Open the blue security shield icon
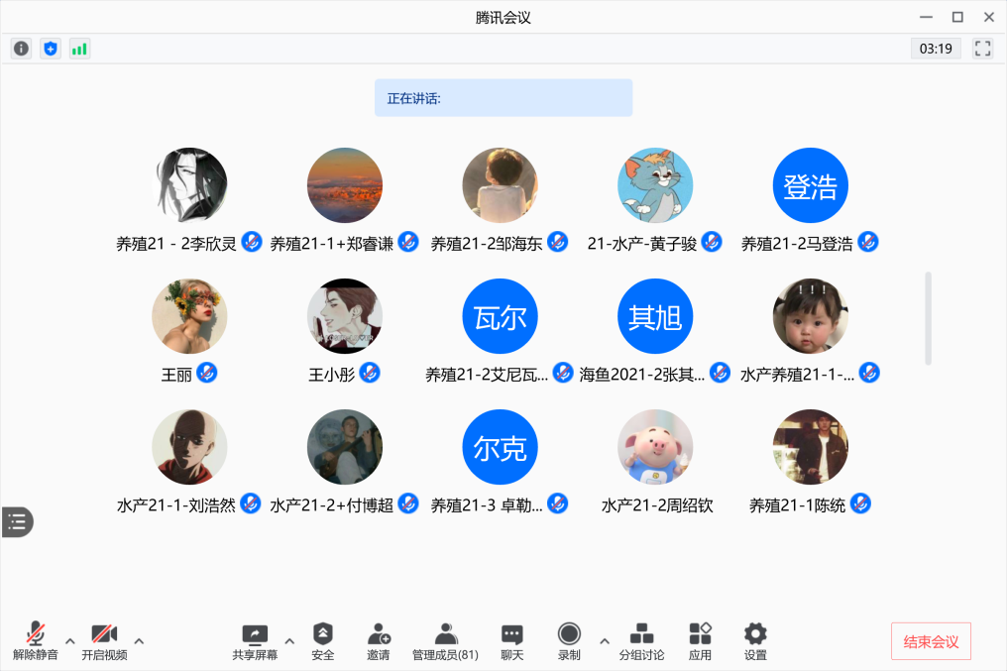This screenshot has height=671, width=1007. click(x=51, y=49)
